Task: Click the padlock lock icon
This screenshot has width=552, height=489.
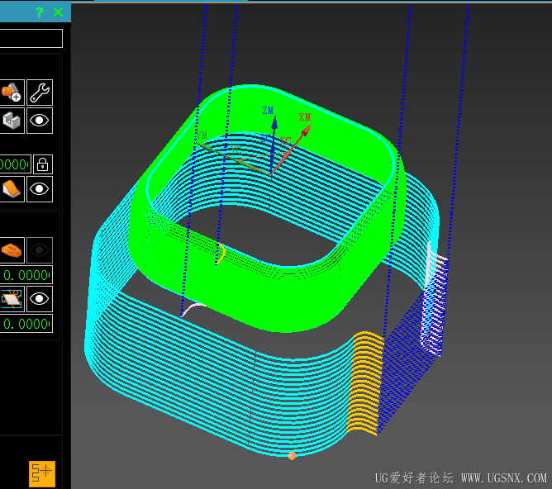Action: point(43,164)
